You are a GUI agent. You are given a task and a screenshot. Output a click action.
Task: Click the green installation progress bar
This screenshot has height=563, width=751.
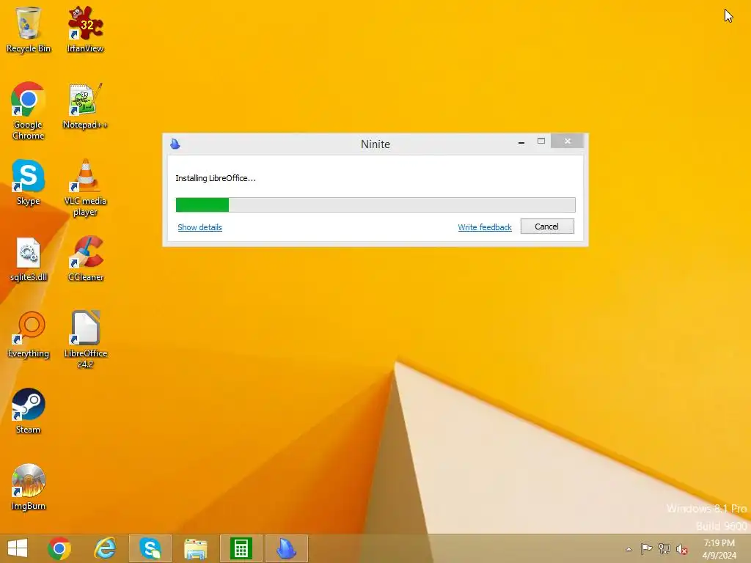coord(375,205)
